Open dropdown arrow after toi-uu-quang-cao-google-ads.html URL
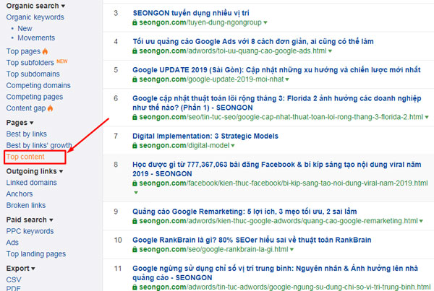The width and height of the screenshot is (434, 291). 330,51
